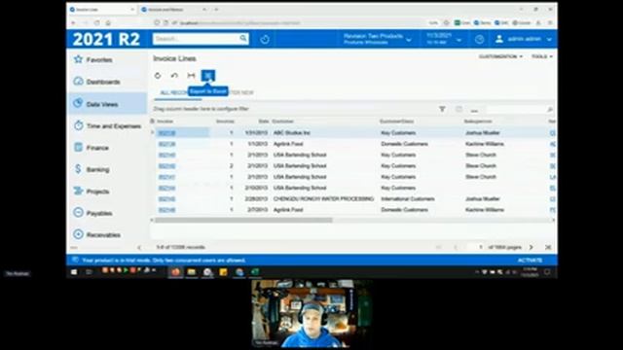Click the 2021 R2 logo
This screenshot has width=623, height=350.
(106, 39)
